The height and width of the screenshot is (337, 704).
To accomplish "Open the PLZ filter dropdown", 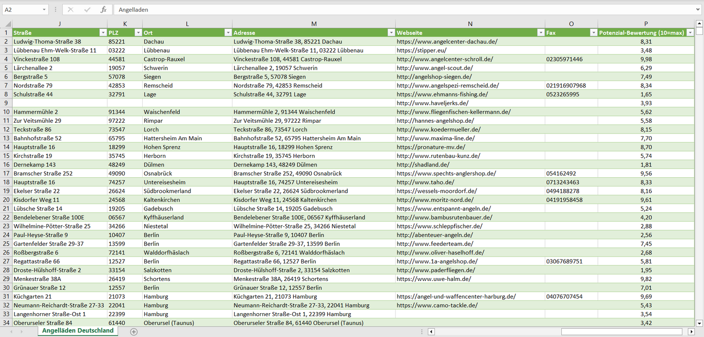I will 137,33.
